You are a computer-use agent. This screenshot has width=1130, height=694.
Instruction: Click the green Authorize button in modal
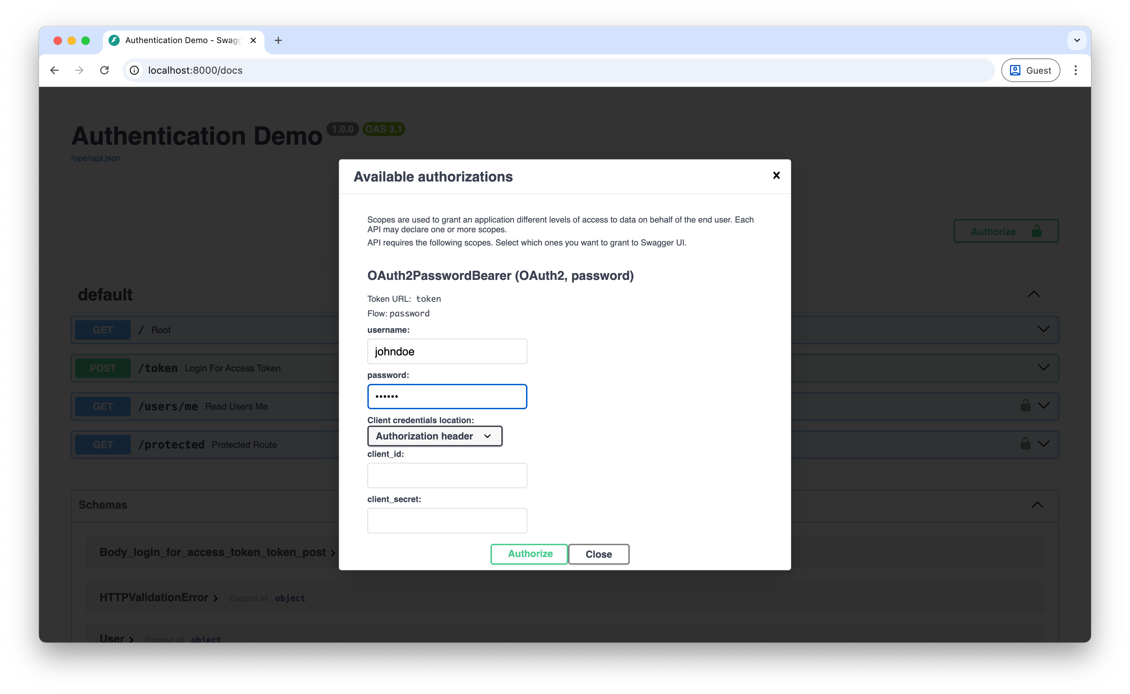click(x=530, y=554)
